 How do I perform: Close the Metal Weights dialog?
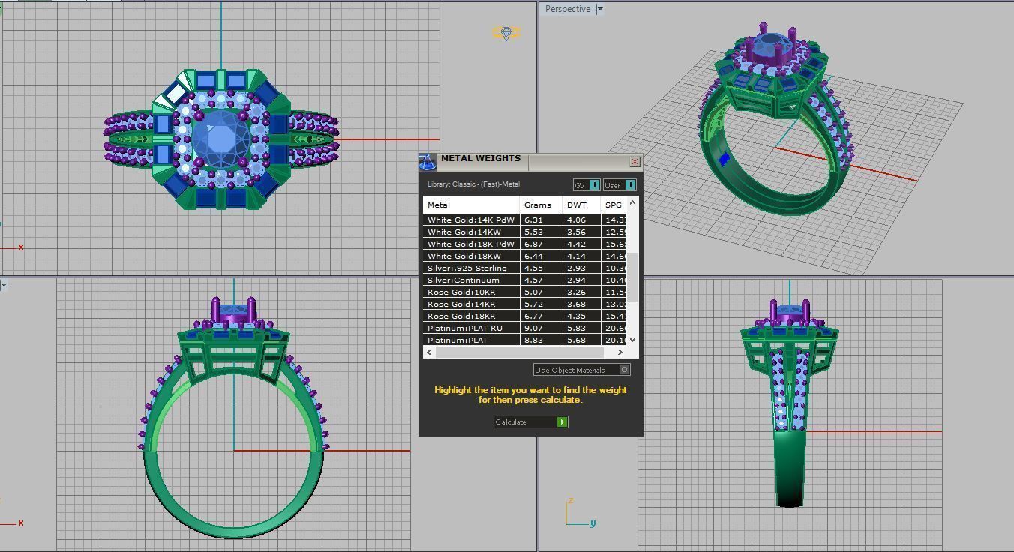pyautogui.click(x=635, y=161)
